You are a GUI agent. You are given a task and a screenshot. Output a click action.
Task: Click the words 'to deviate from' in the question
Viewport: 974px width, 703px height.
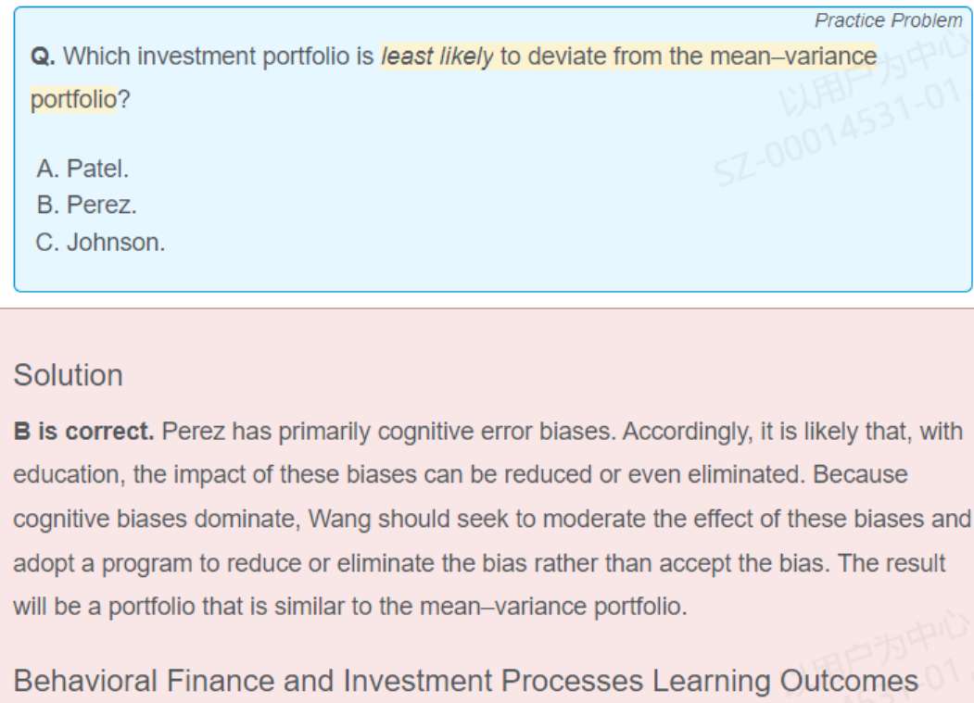581,56
